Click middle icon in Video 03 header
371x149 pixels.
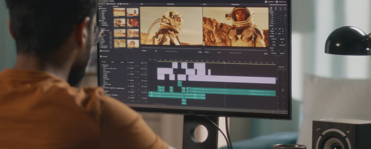[x=144, y=63]
